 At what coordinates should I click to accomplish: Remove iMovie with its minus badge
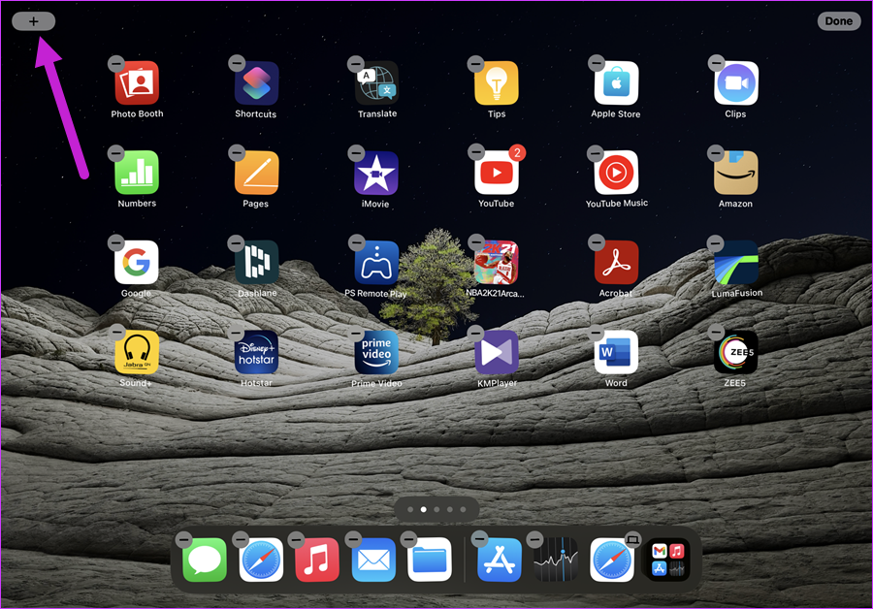(x=356, y=153)
